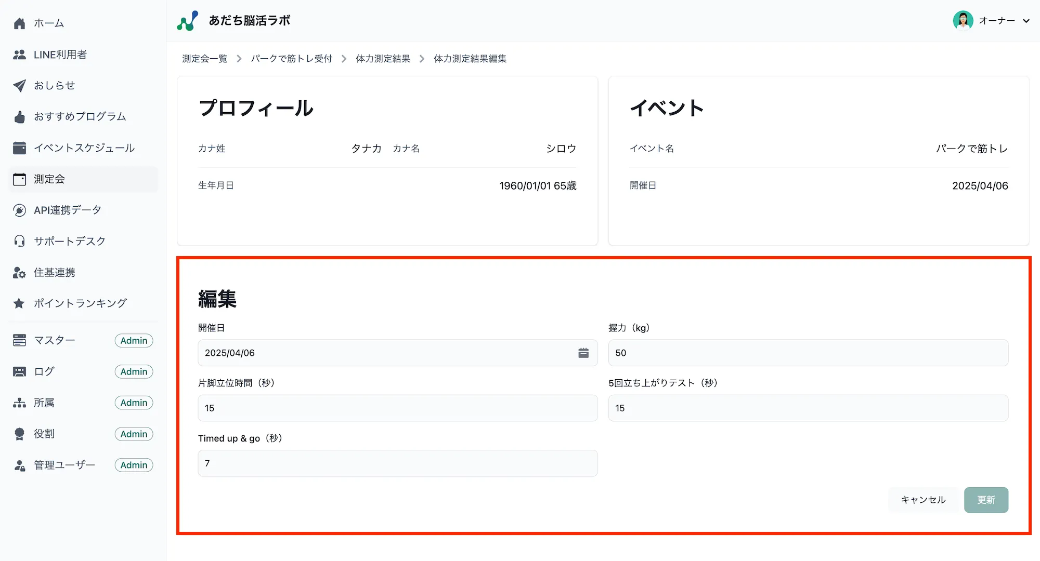Select the ポイントランキング star icon
Image resolution: width=1040 pixels, height=561 pixels.
point(19,303)
